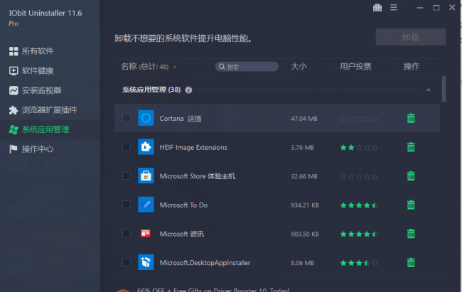Click the 3.76 MB size value
Viewport: 462px width, 292px height.
pos(302,147)
